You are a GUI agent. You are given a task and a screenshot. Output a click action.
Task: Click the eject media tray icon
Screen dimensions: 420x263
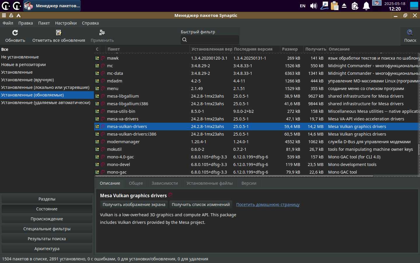pyautogui.click(x=344, y=6)
